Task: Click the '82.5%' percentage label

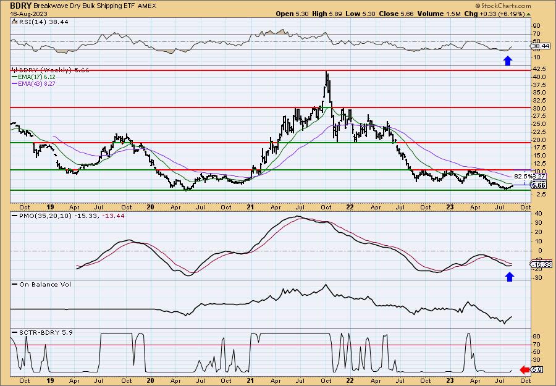Action: pyautogui.click(x=523, y=176)
